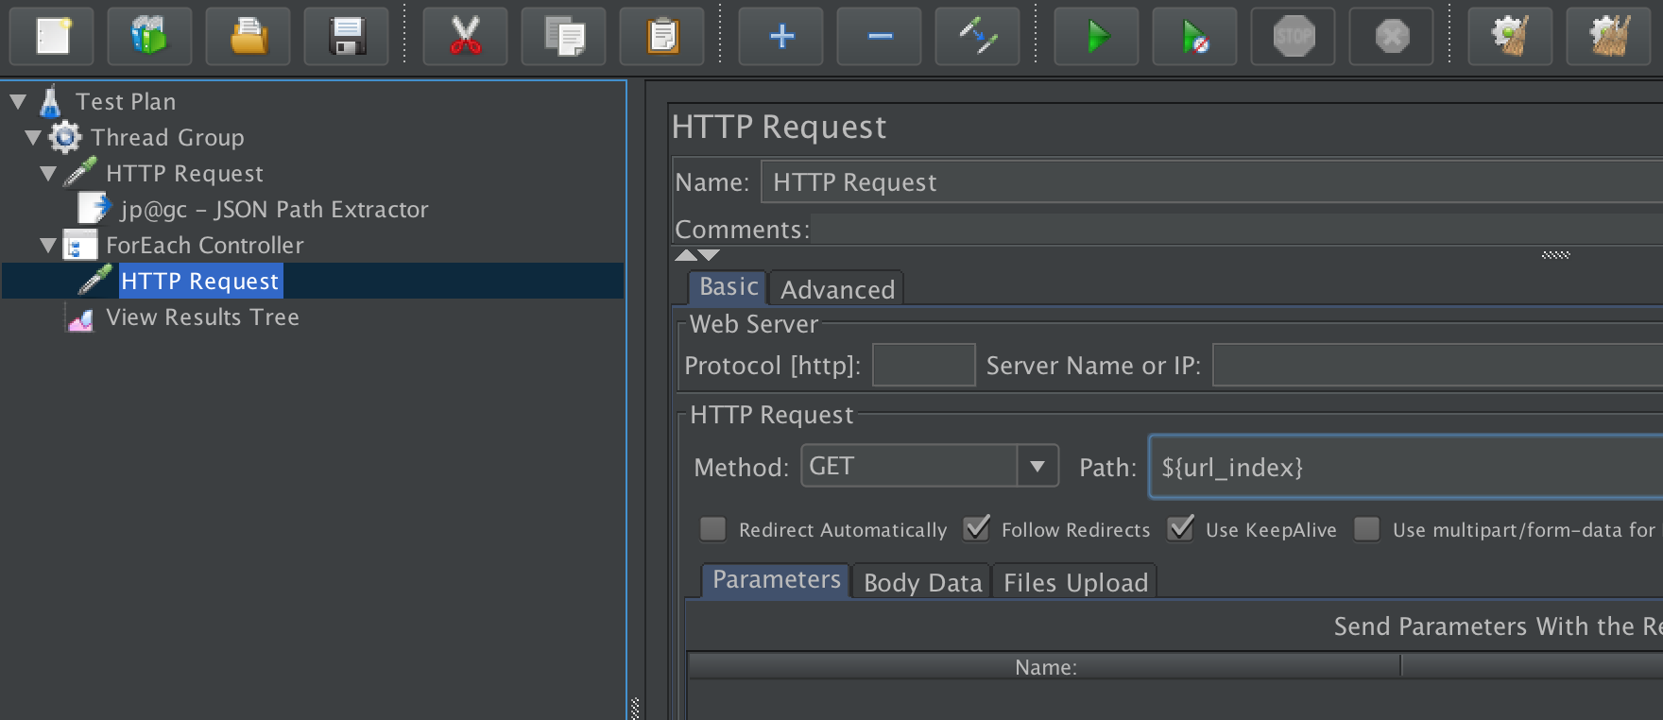Image resolution: width=1663 pixels, height=720 pixels.
Task: Open the Body Data tab
Action: 922,582
